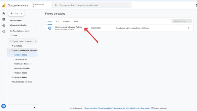Open the Explore icon in left rail
197x111 pixels.
[x=4, y=25]
